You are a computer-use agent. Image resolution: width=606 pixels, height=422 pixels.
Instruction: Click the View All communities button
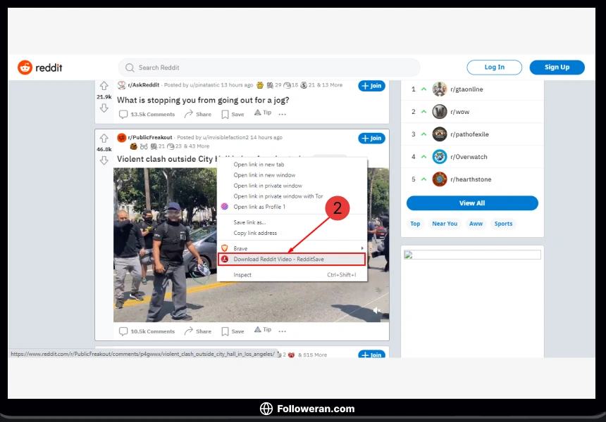pos(472,203)
